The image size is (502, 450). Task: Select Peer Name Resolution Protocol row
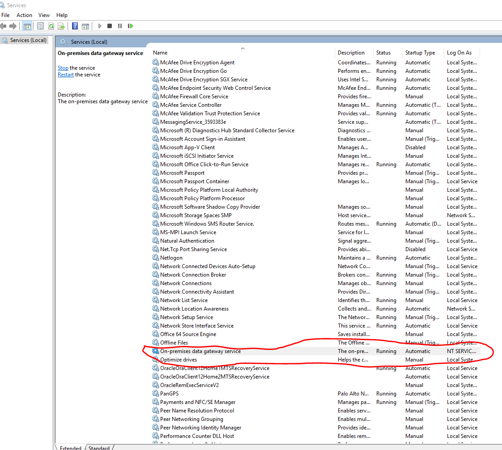click(x=316, y=410)
